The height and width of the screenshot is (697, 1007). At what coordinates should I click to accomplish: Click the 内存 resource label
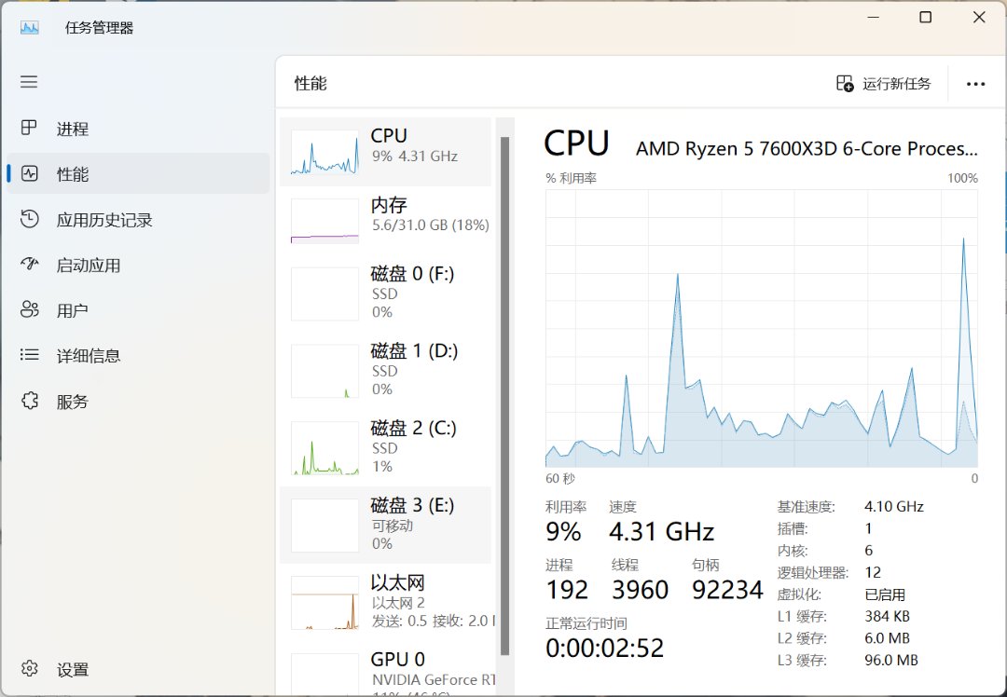click(x=389, y=205)
